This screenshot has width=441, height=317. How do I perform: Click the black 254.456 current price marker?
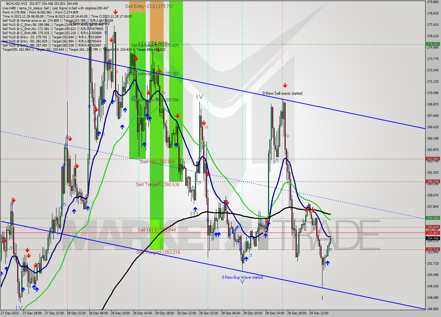pyautogui.click(x=433, y=238)
